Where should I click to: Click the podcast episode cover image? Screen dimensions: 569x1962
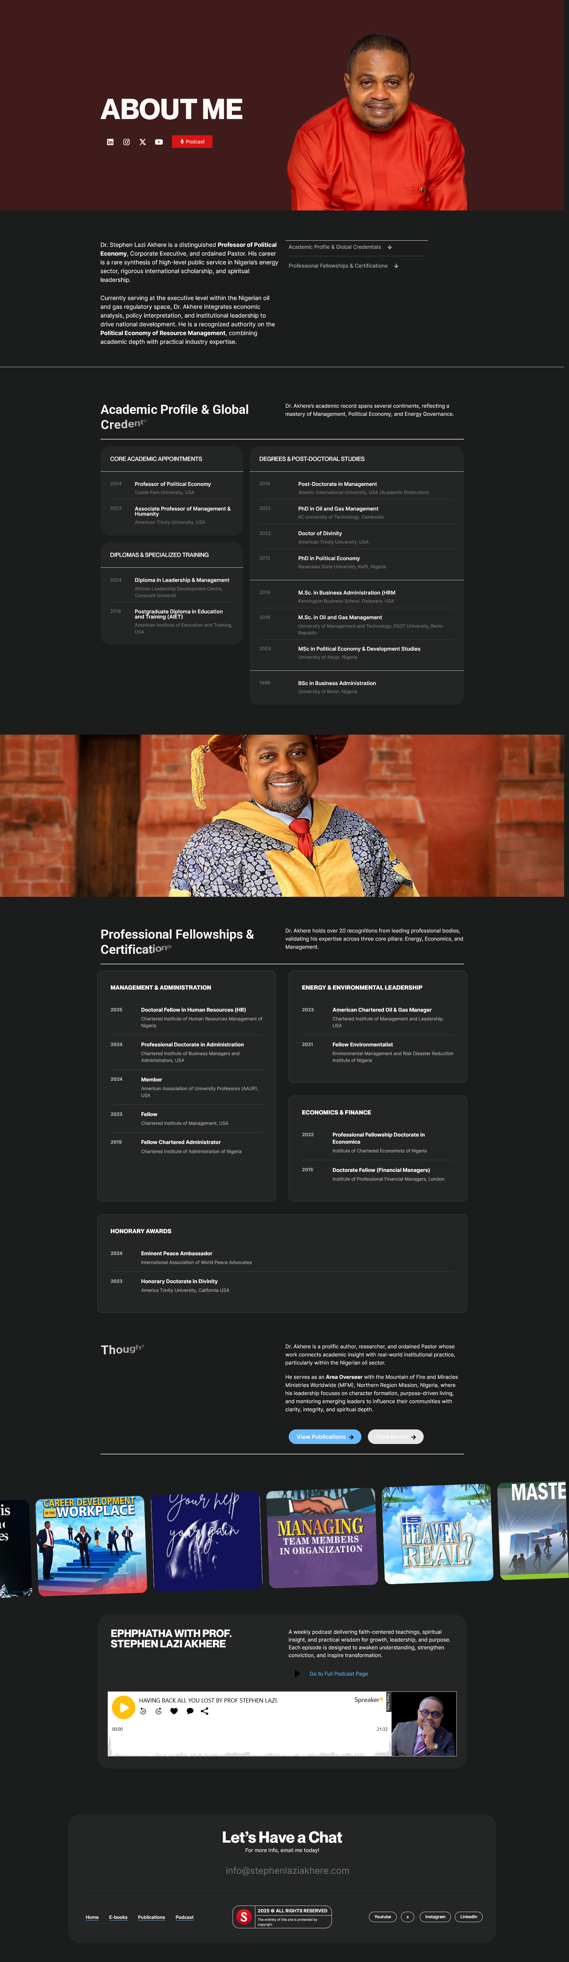click(424, 1724)
